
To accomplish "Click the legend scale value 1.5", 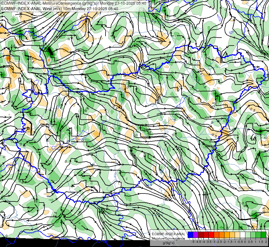I will coord(261,242).
